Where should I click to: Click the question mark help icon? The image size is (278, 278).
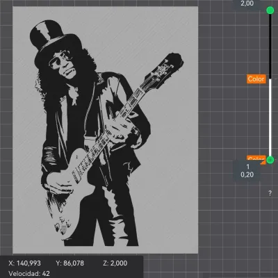[x=270, y=193]
